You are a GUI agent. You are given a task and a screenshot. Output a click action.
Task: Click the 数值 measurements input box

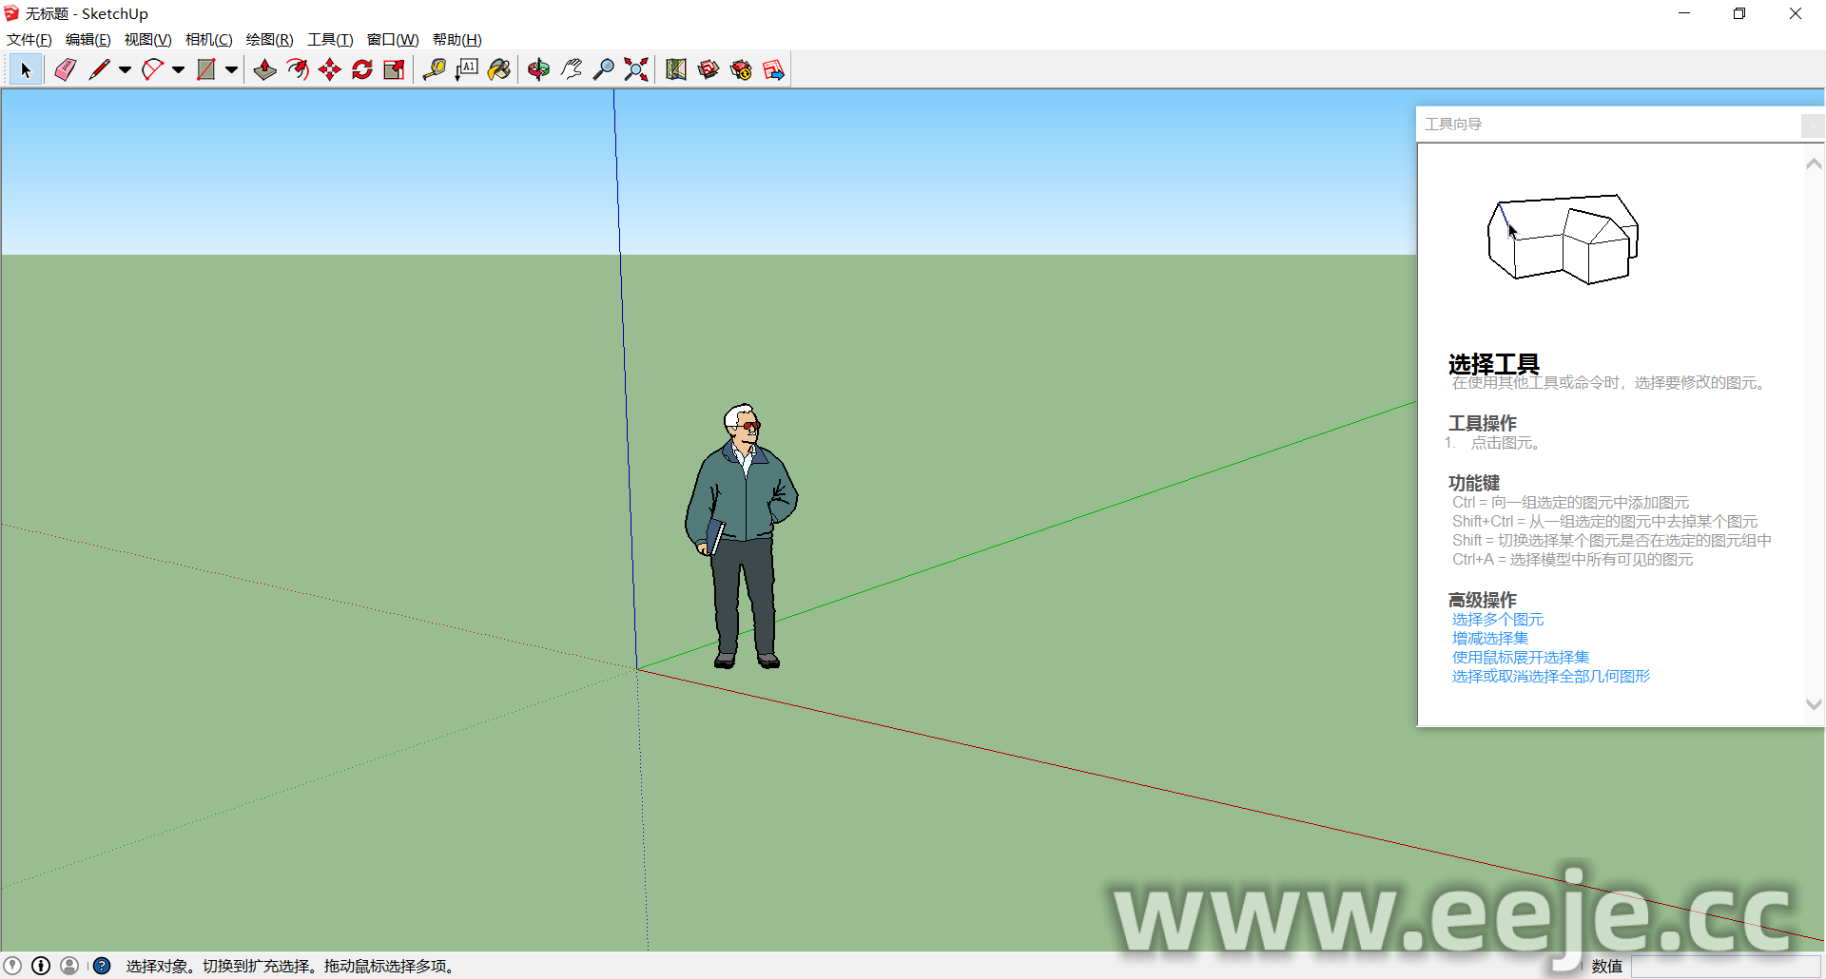pos(1723,966)
